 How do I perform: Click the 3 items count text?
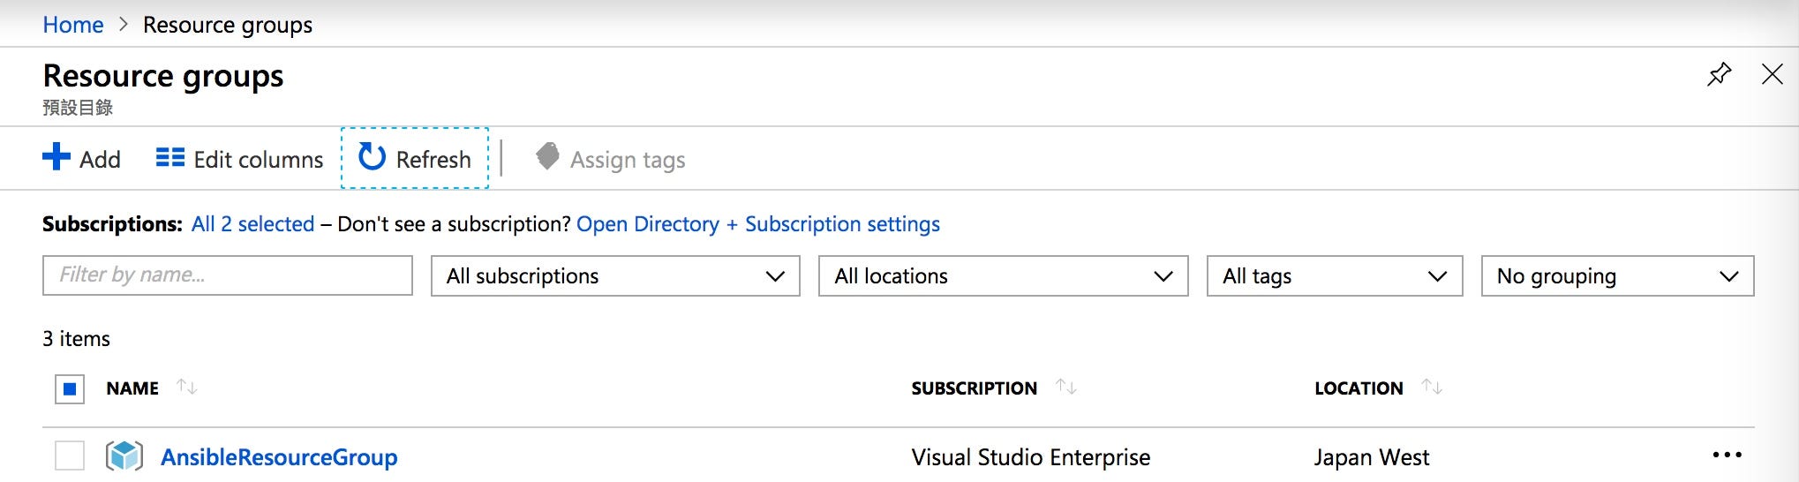click(x=77, y=339)
